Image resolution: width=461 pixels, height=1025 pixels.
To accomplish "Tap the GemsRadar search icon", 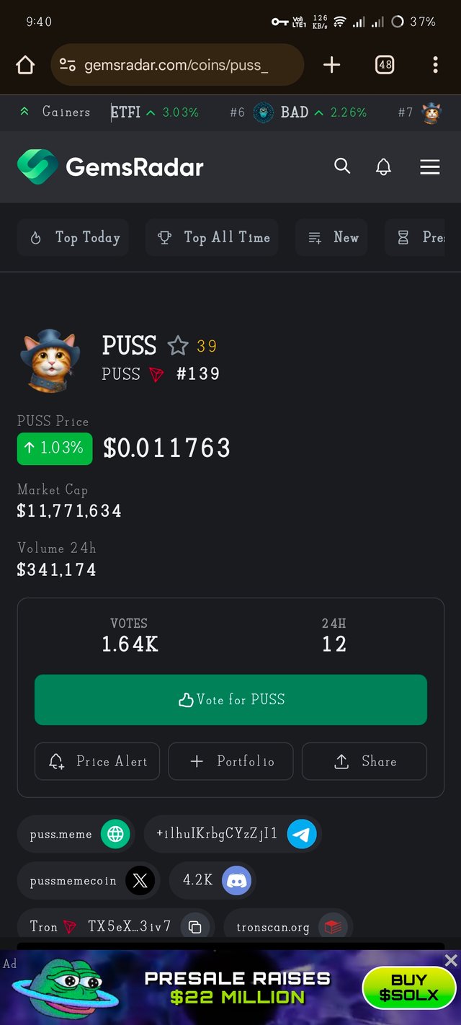I will (342, 167).
